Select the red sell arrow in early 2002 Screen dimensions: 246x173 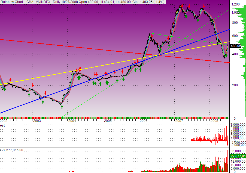point(10,80)
